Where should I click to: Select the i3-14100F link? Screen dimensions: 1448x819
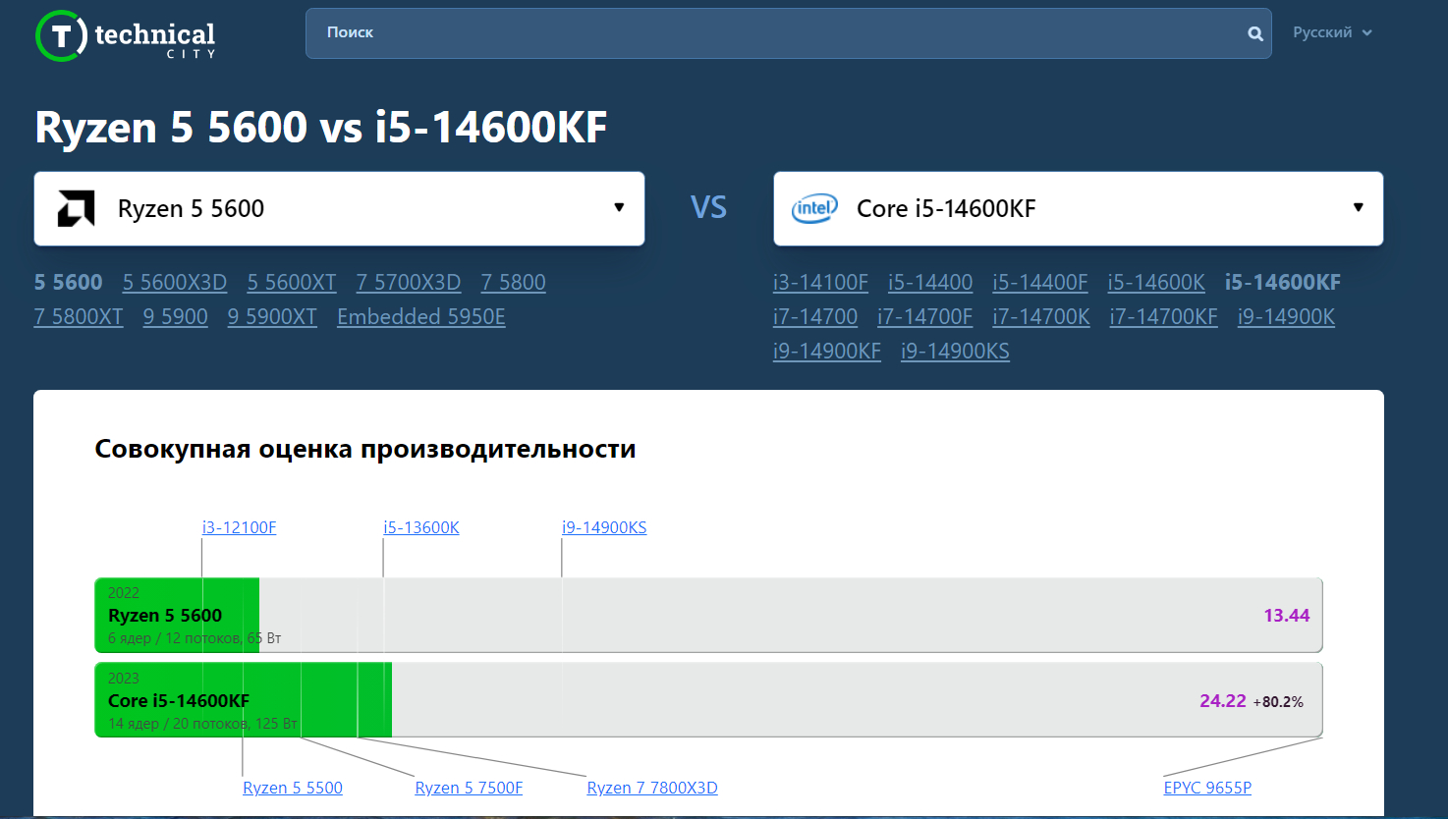pyautogui.click(x=820, y=283)
